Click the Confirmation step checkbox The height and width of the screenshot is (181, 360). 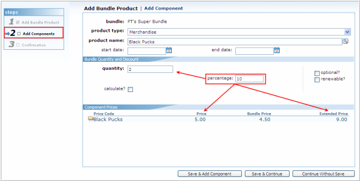[18, 45]
